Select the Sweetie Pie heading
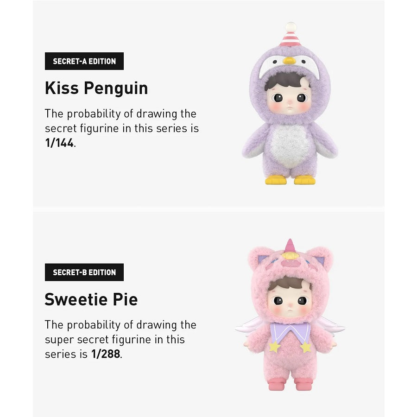Screen dimensions: 417x417 (91, 299)
